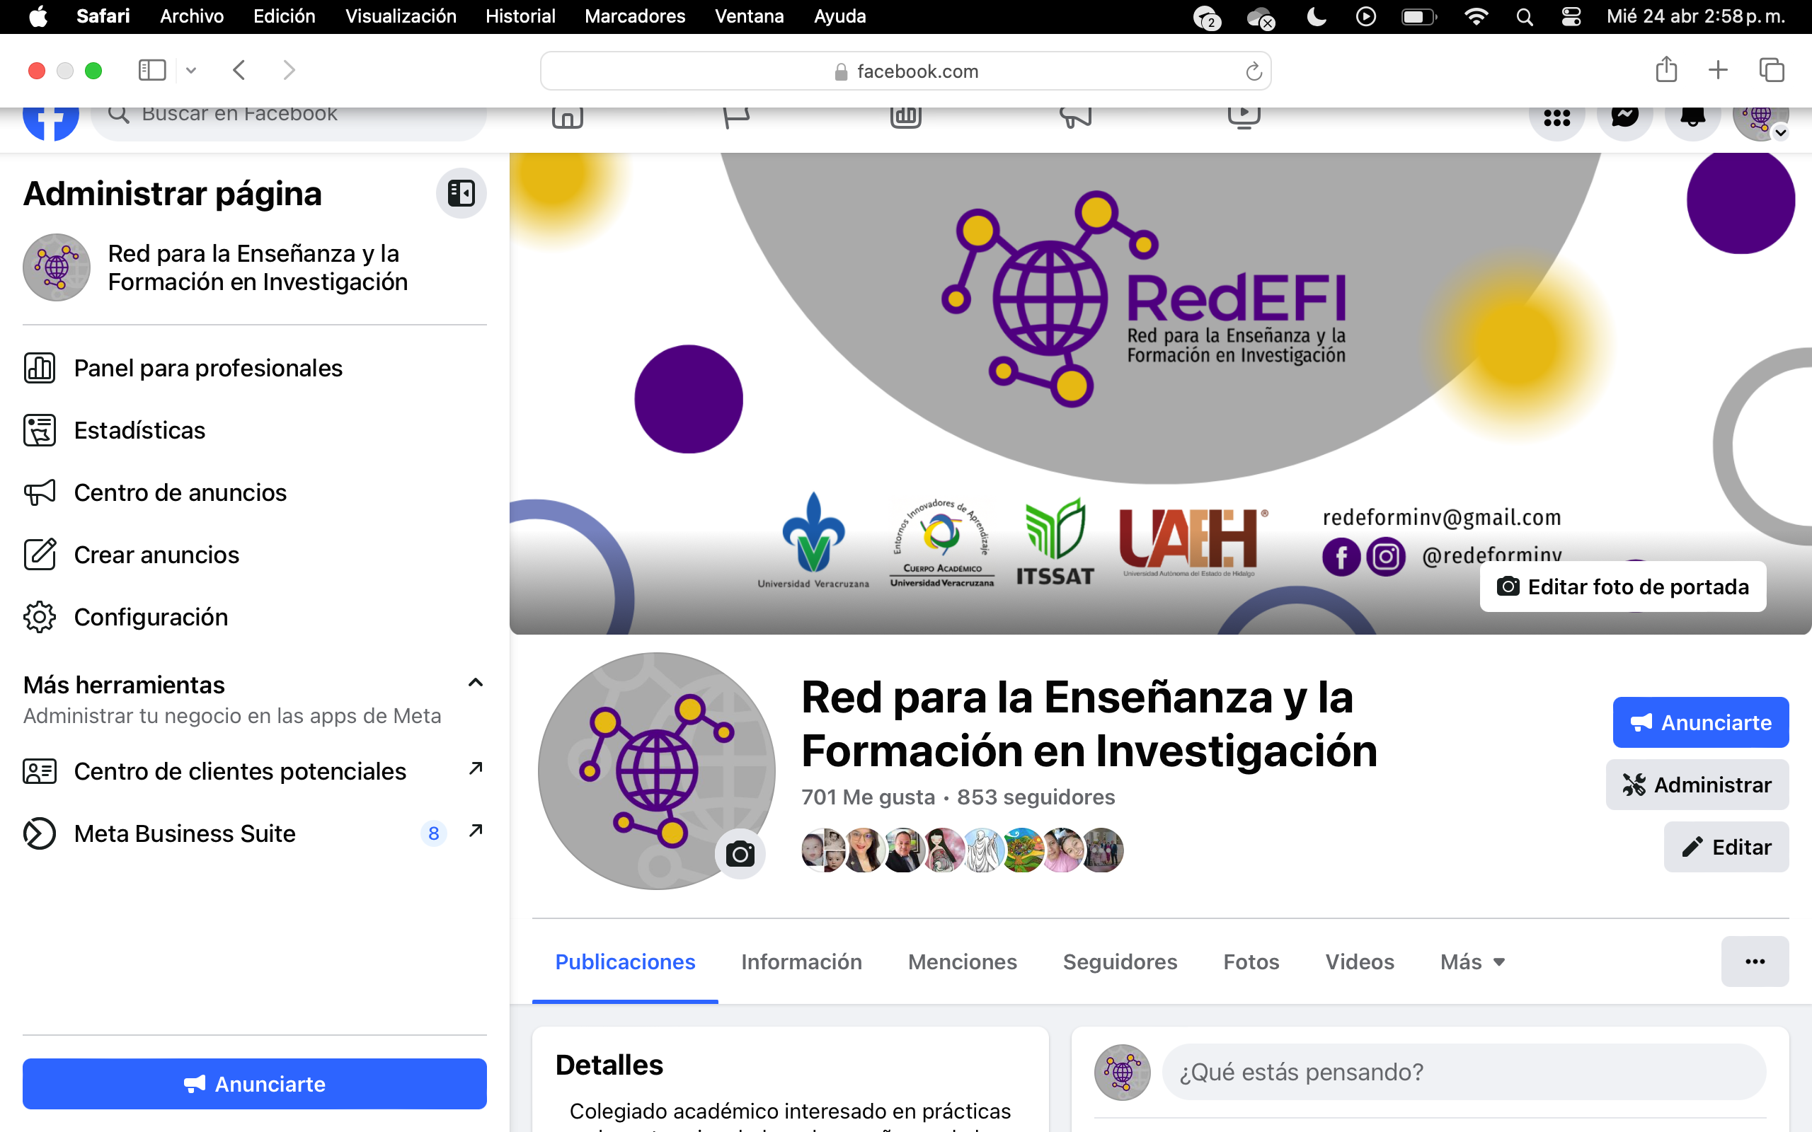Click Safari share icon
1812x1132 pixels.
(1666, 70)
